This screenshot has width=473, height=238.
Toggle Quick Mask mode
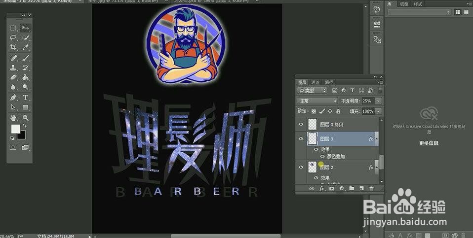click(13, 147)
